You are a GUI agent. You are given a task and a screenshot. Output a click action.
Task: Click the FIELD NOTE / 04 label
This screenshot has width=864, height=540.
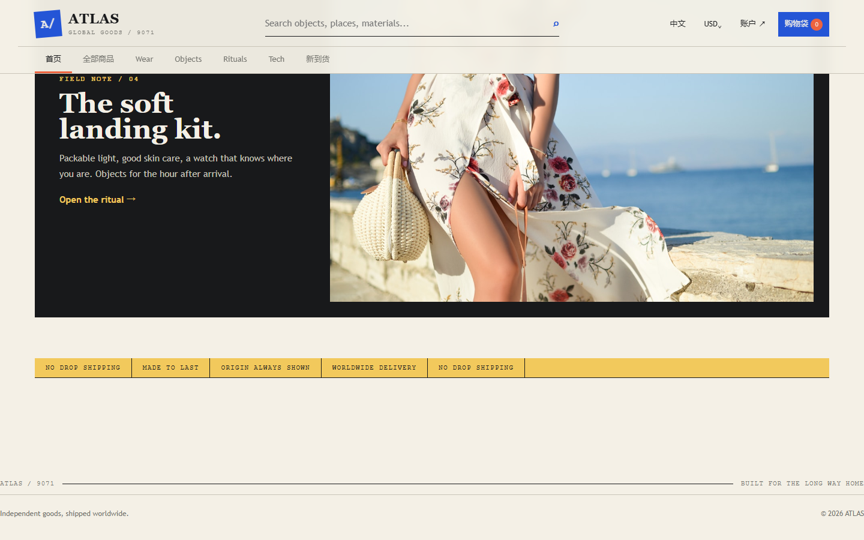[x=99, y=79]
